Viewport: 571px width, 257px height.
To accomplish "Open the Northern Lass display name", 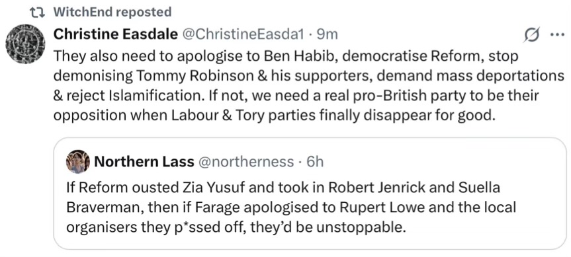I will [144, 162].
